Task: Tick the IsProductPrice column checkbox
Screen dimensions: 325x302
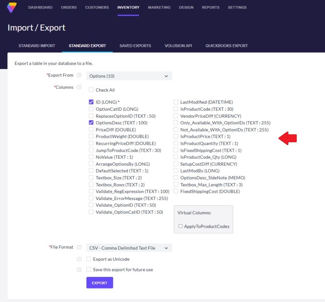Action: [x=176, y=136]
